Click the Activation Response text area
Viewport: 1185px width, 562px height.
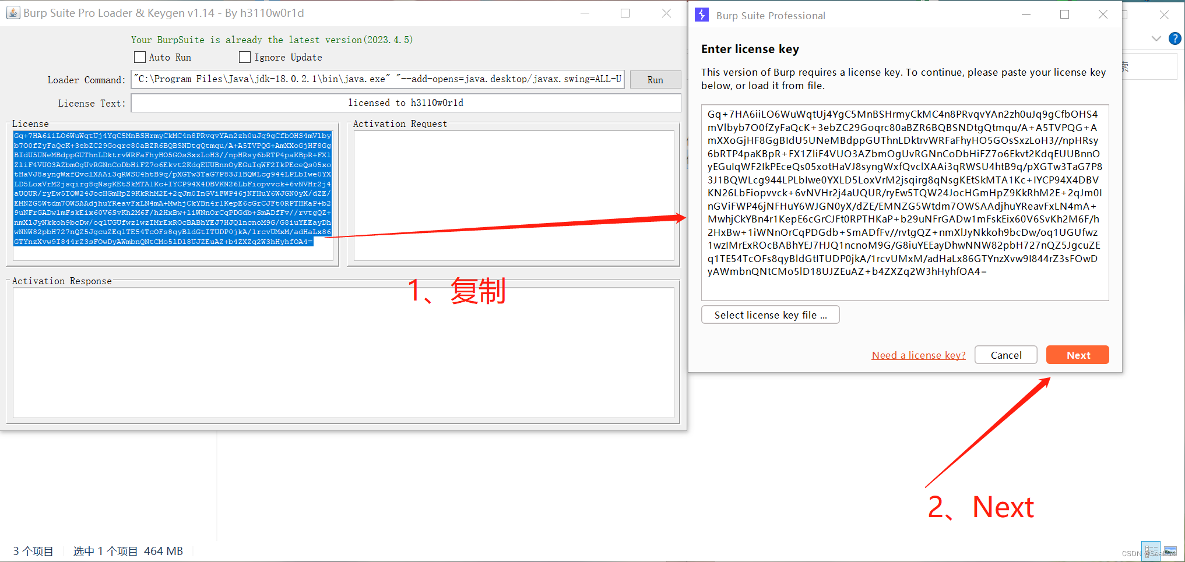coord(343,353)
